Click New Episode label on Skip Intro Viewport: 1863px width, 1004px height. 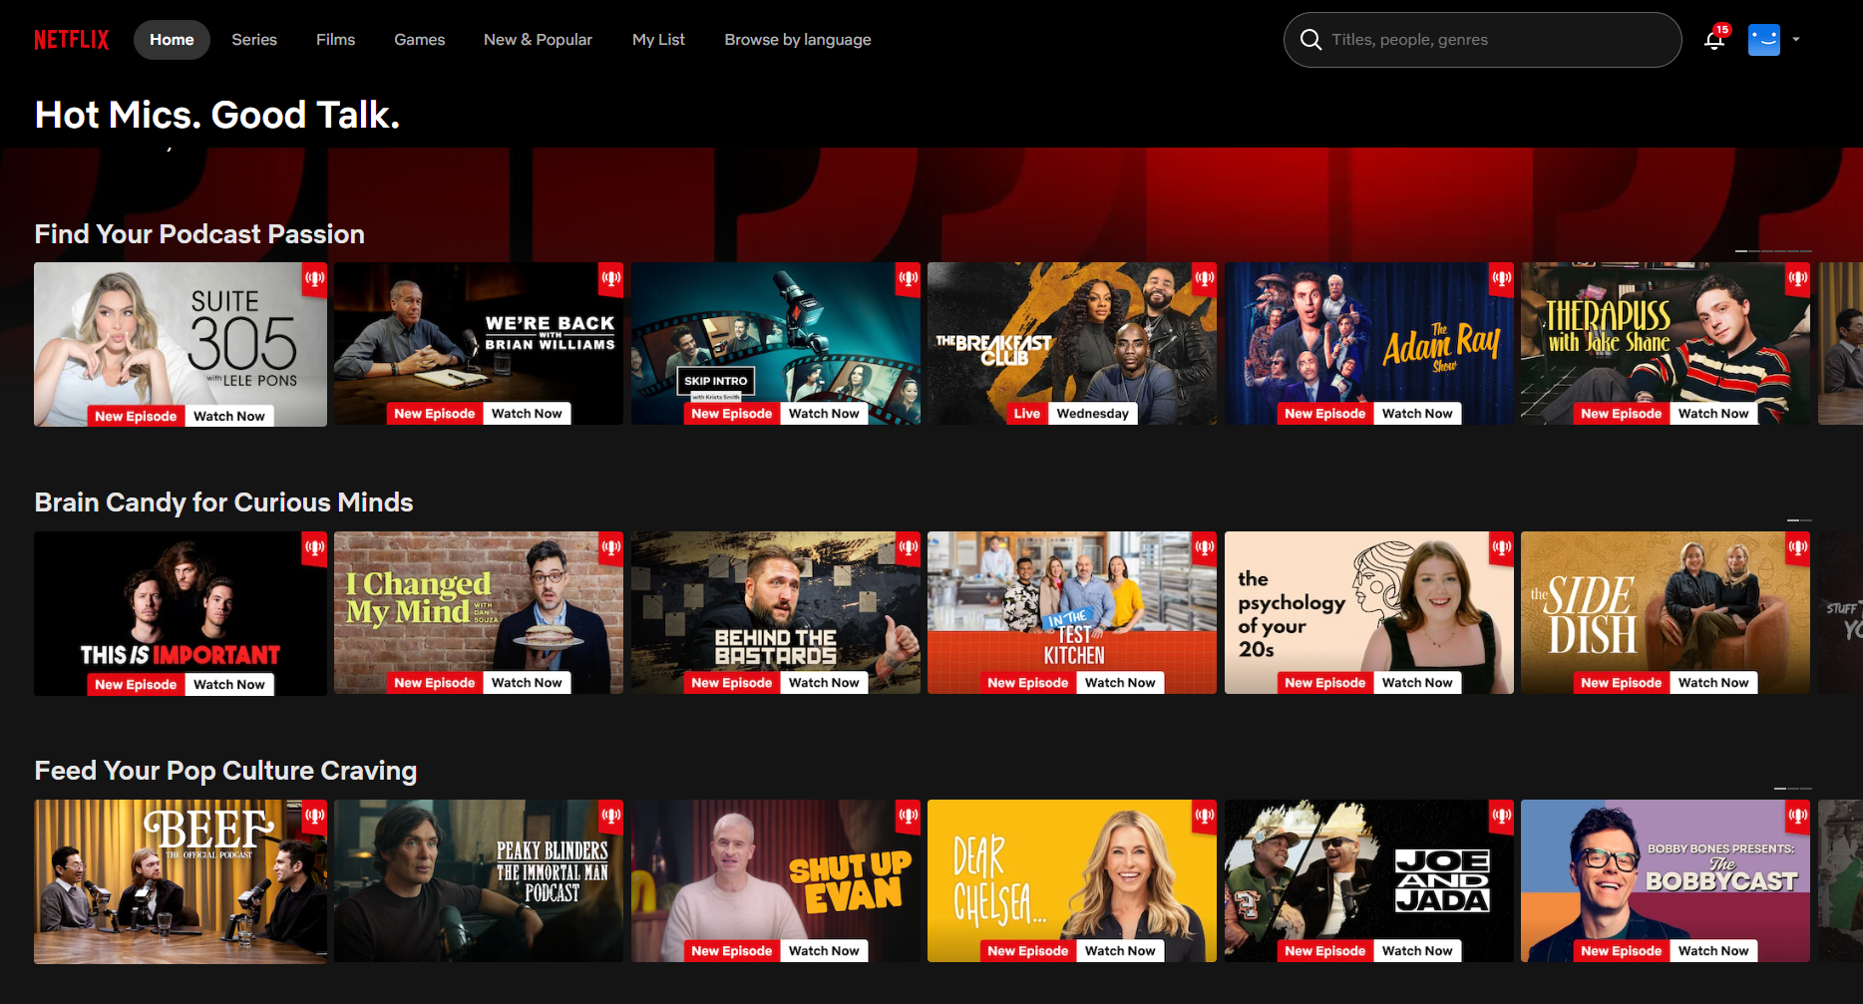click(x=732, y=414)
